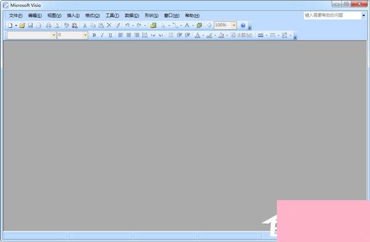Click the Increase Indent icon
This screenshot has width=370, height=242.
coord(187,35)
